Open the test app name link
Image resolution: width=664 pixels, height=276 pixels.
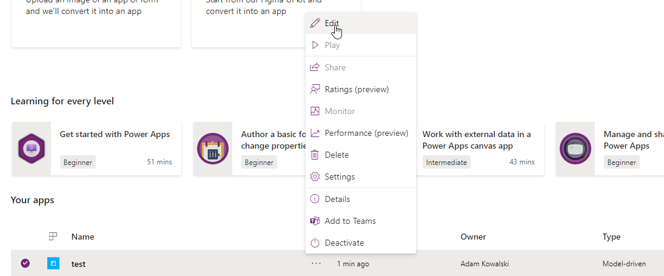pyautogui.click(x=78, y=264)
